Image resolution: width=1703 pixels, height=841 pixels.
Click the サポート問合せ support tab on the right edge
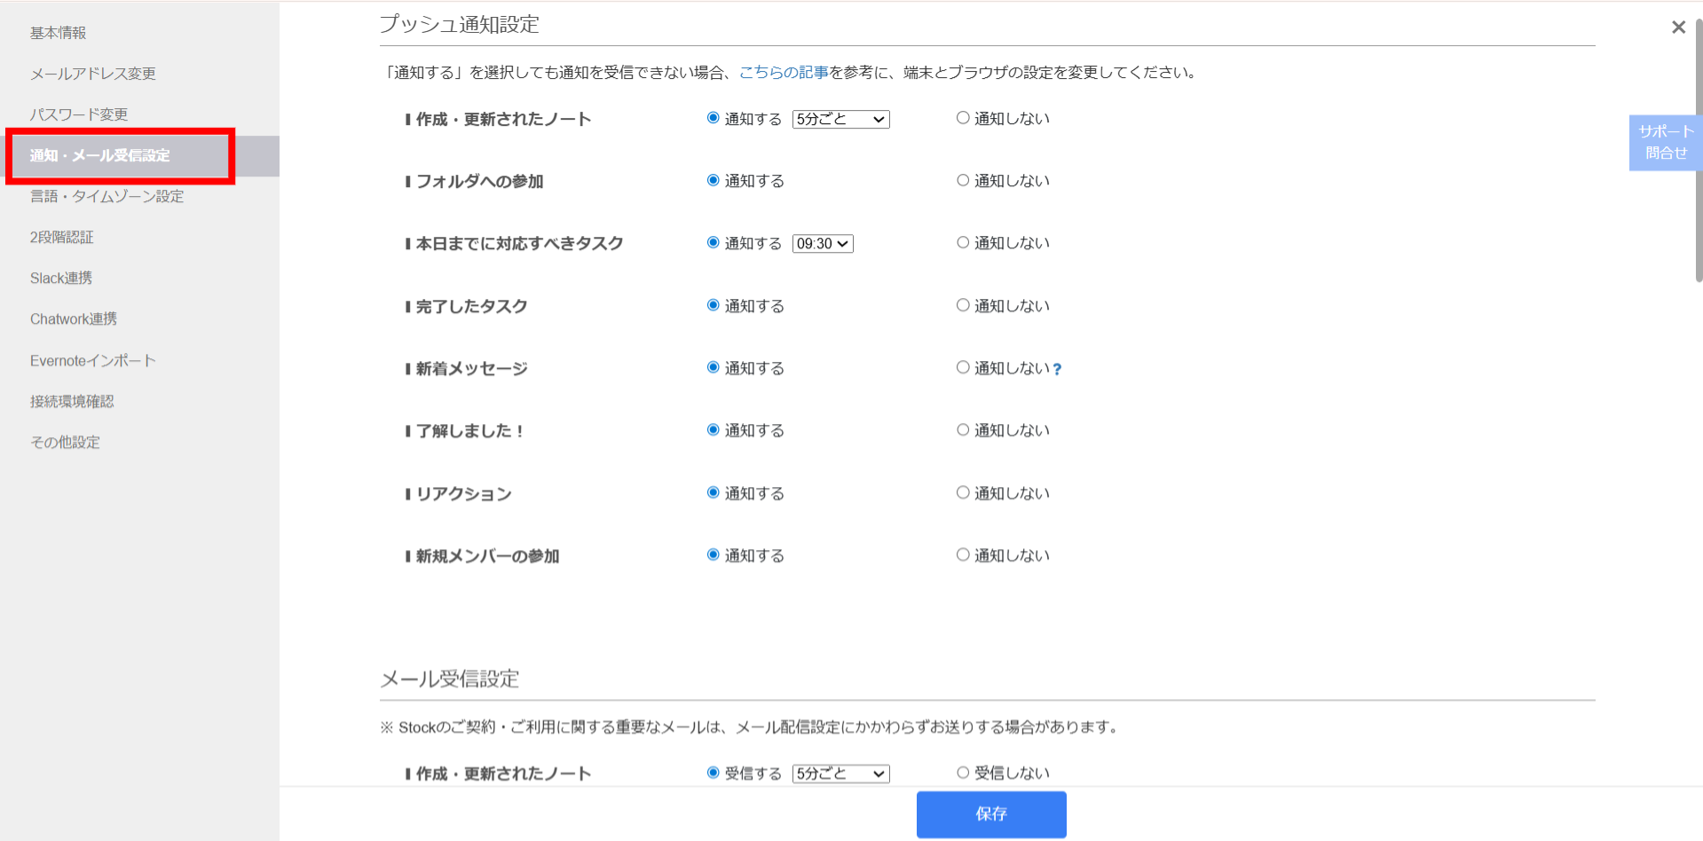pos(1663,142)
